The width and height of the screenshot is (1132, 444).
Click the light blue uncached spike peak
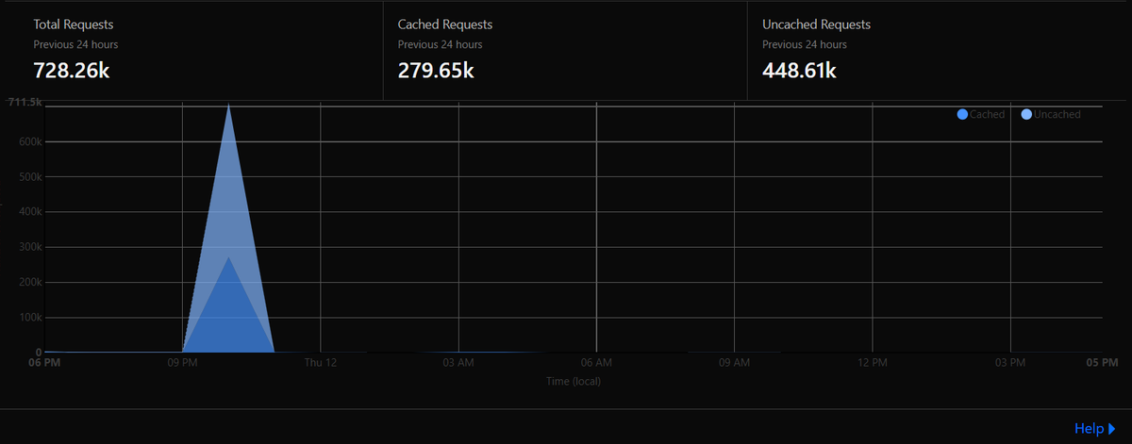click(228, 106)
